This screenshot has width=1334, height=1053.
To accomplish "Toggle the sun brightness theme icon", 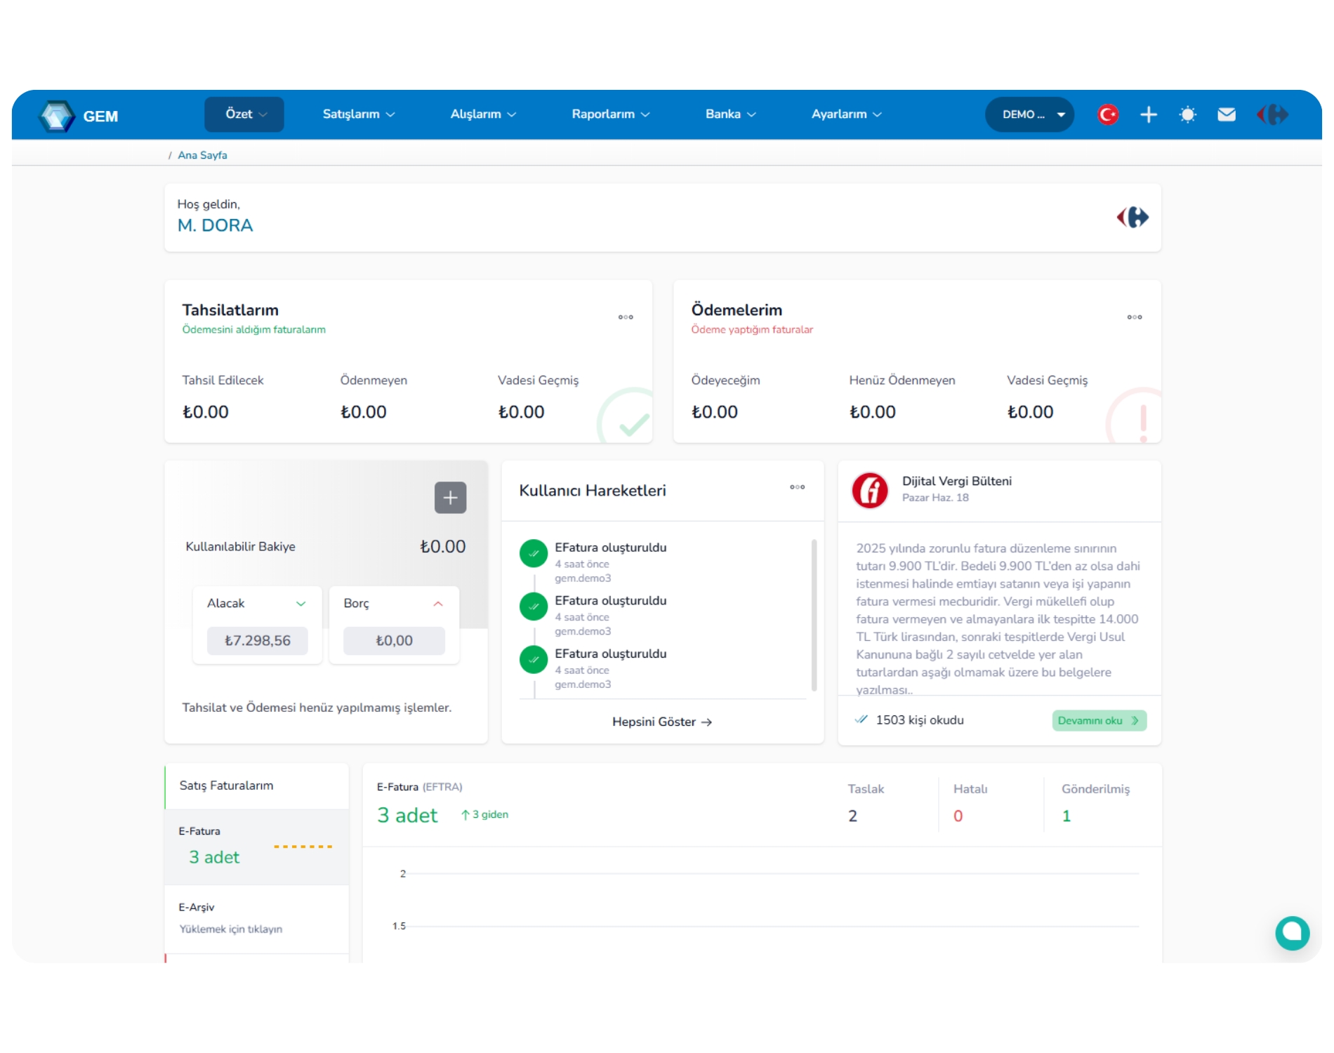I will [x=1188, y=114].
